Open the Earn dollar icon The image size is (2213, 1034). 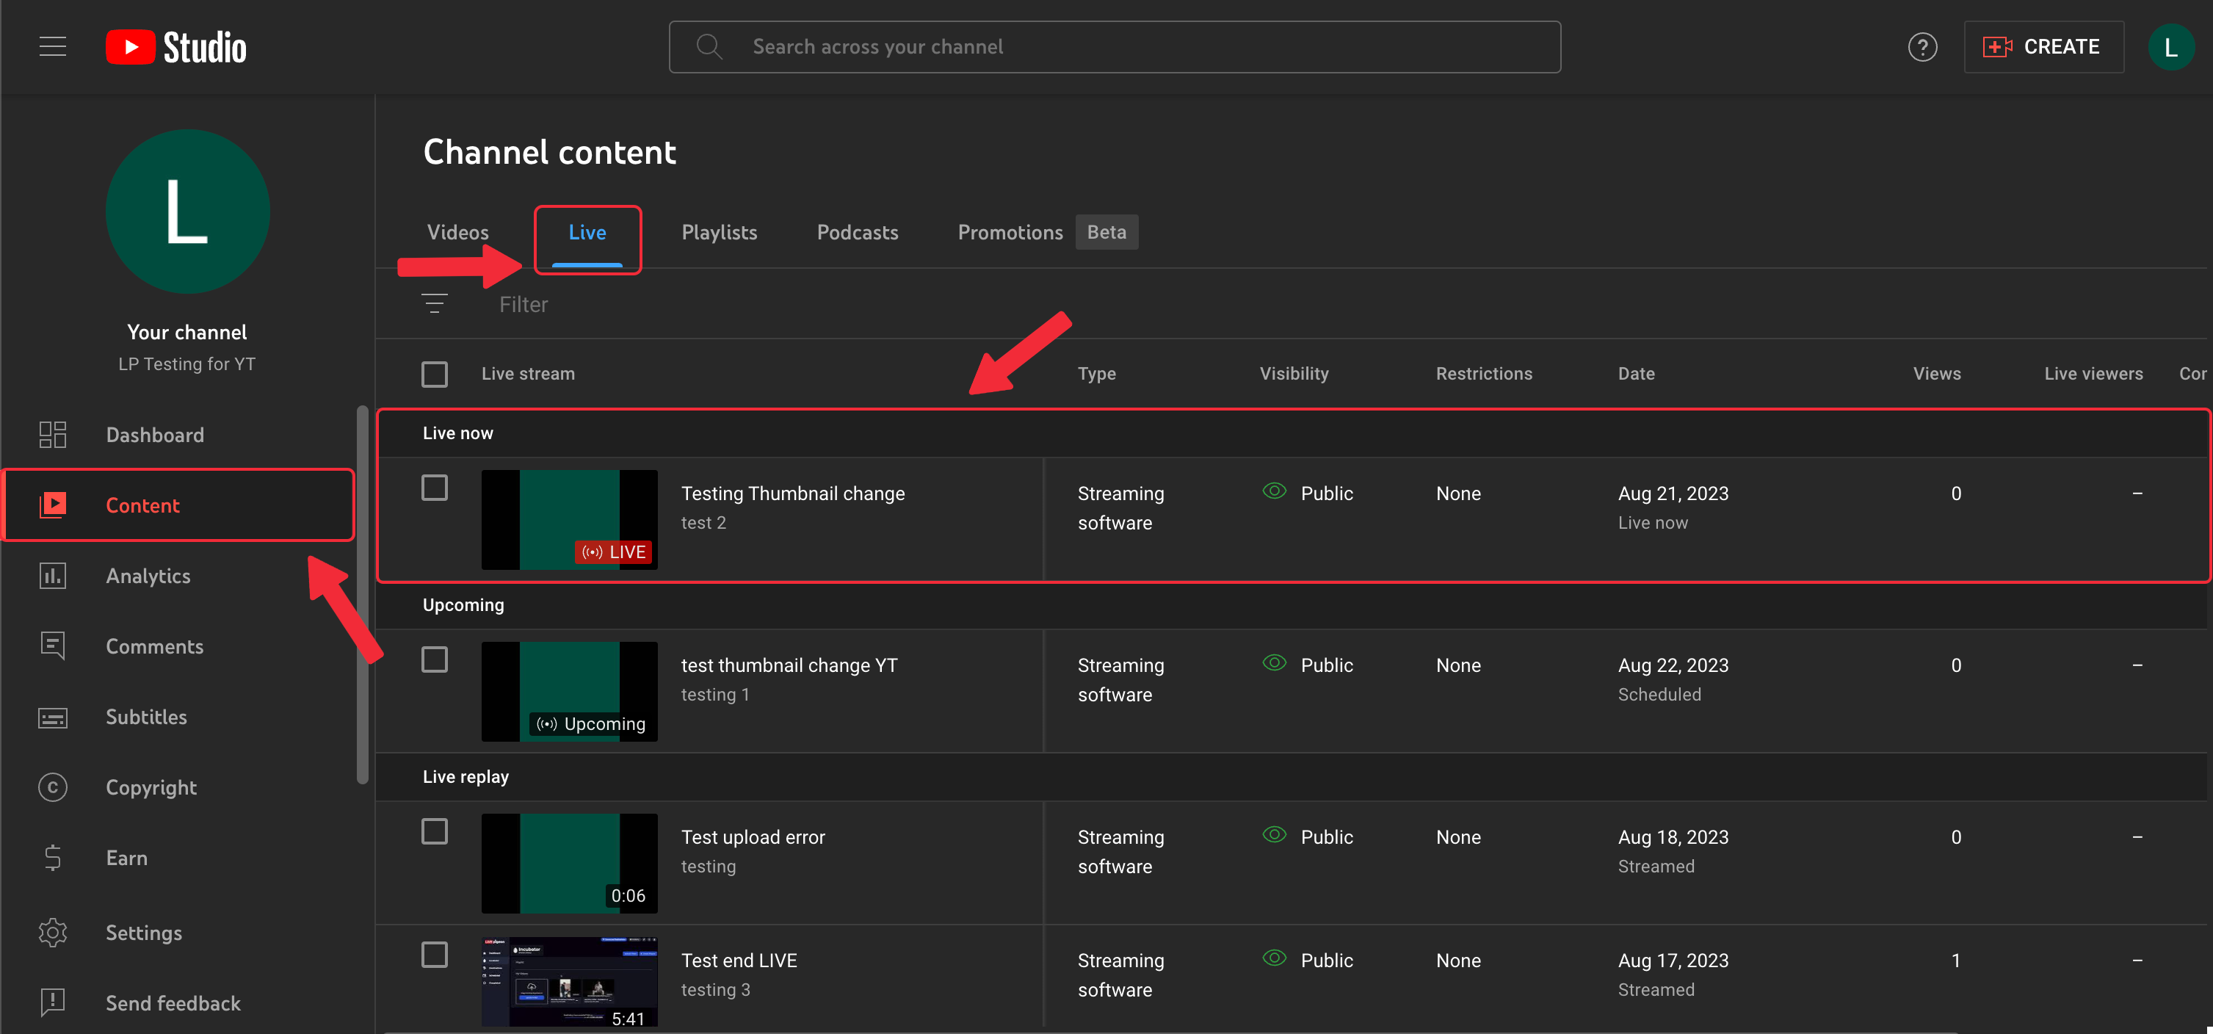52,858
